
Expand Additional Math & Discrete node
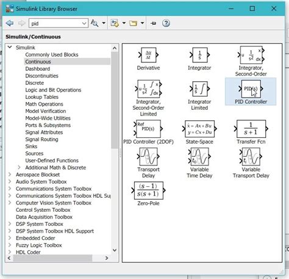19,167
